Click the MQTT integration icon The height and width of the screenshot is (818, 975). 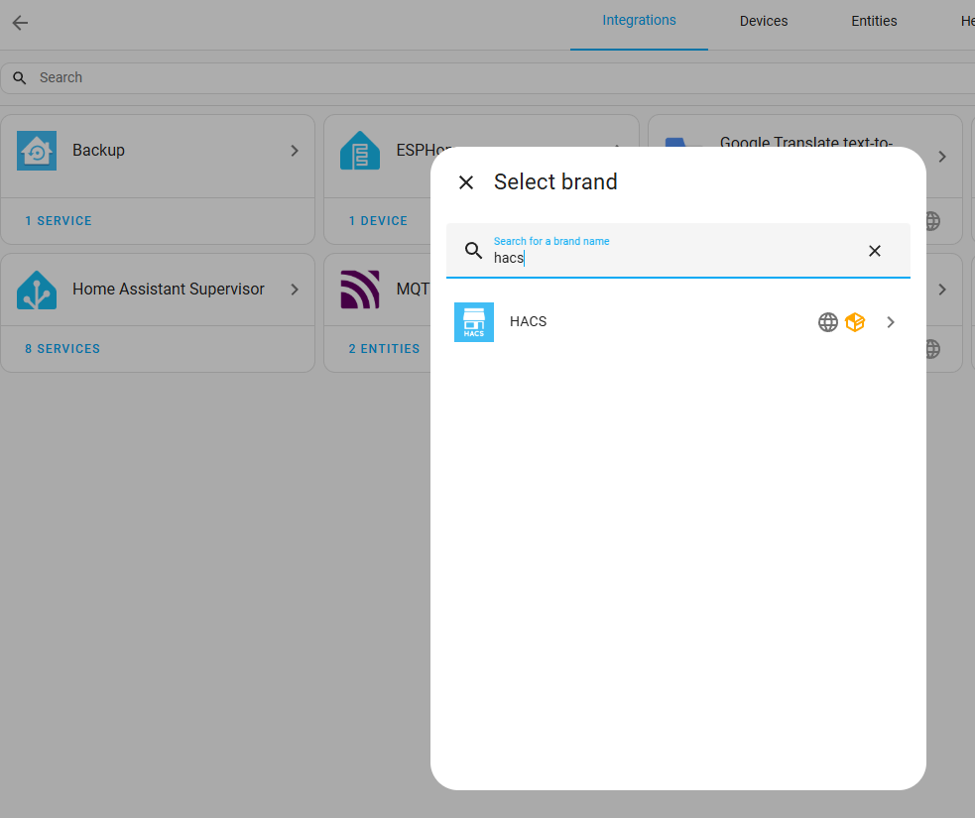click(360, 290)
